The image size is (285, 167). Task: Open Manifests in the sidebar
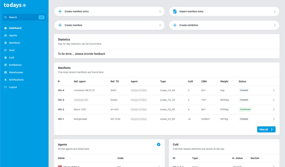click(x=15, y=43)
